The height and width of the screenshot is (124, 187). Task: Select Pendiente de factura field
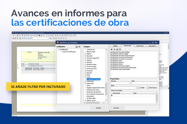93,79
